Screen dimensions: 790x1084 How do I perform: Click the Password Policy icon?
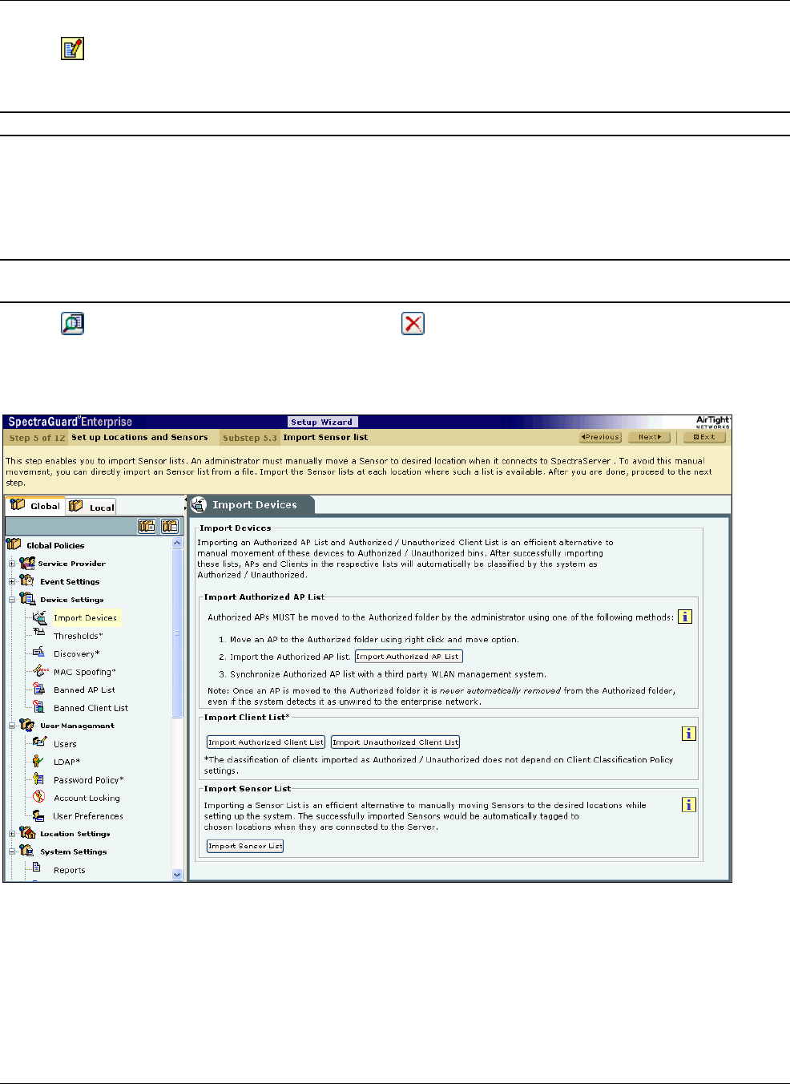point(38,779)
